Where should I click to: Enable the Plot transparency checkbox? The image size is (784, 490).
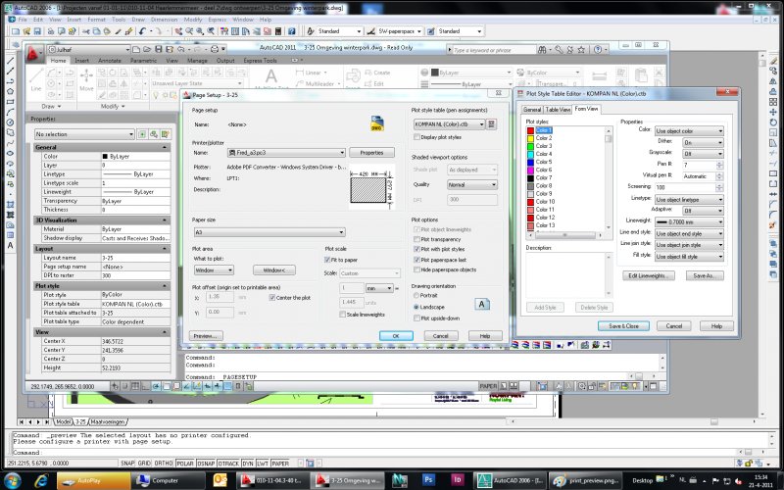pyautogui.click(x=416, y=239)
